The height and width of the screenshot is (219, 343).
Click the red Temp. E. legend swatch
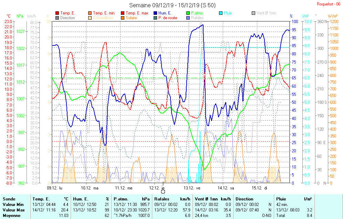pyautogui.click(x=57, y=13)
